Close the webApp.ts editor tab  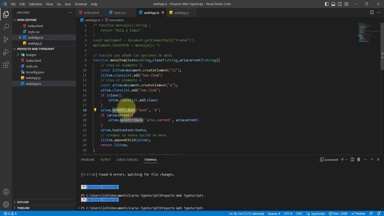[x=163, y=13]
